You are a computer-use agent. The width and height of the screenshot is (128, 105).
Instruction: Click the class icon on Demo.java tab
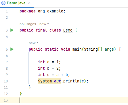point(3,3)
